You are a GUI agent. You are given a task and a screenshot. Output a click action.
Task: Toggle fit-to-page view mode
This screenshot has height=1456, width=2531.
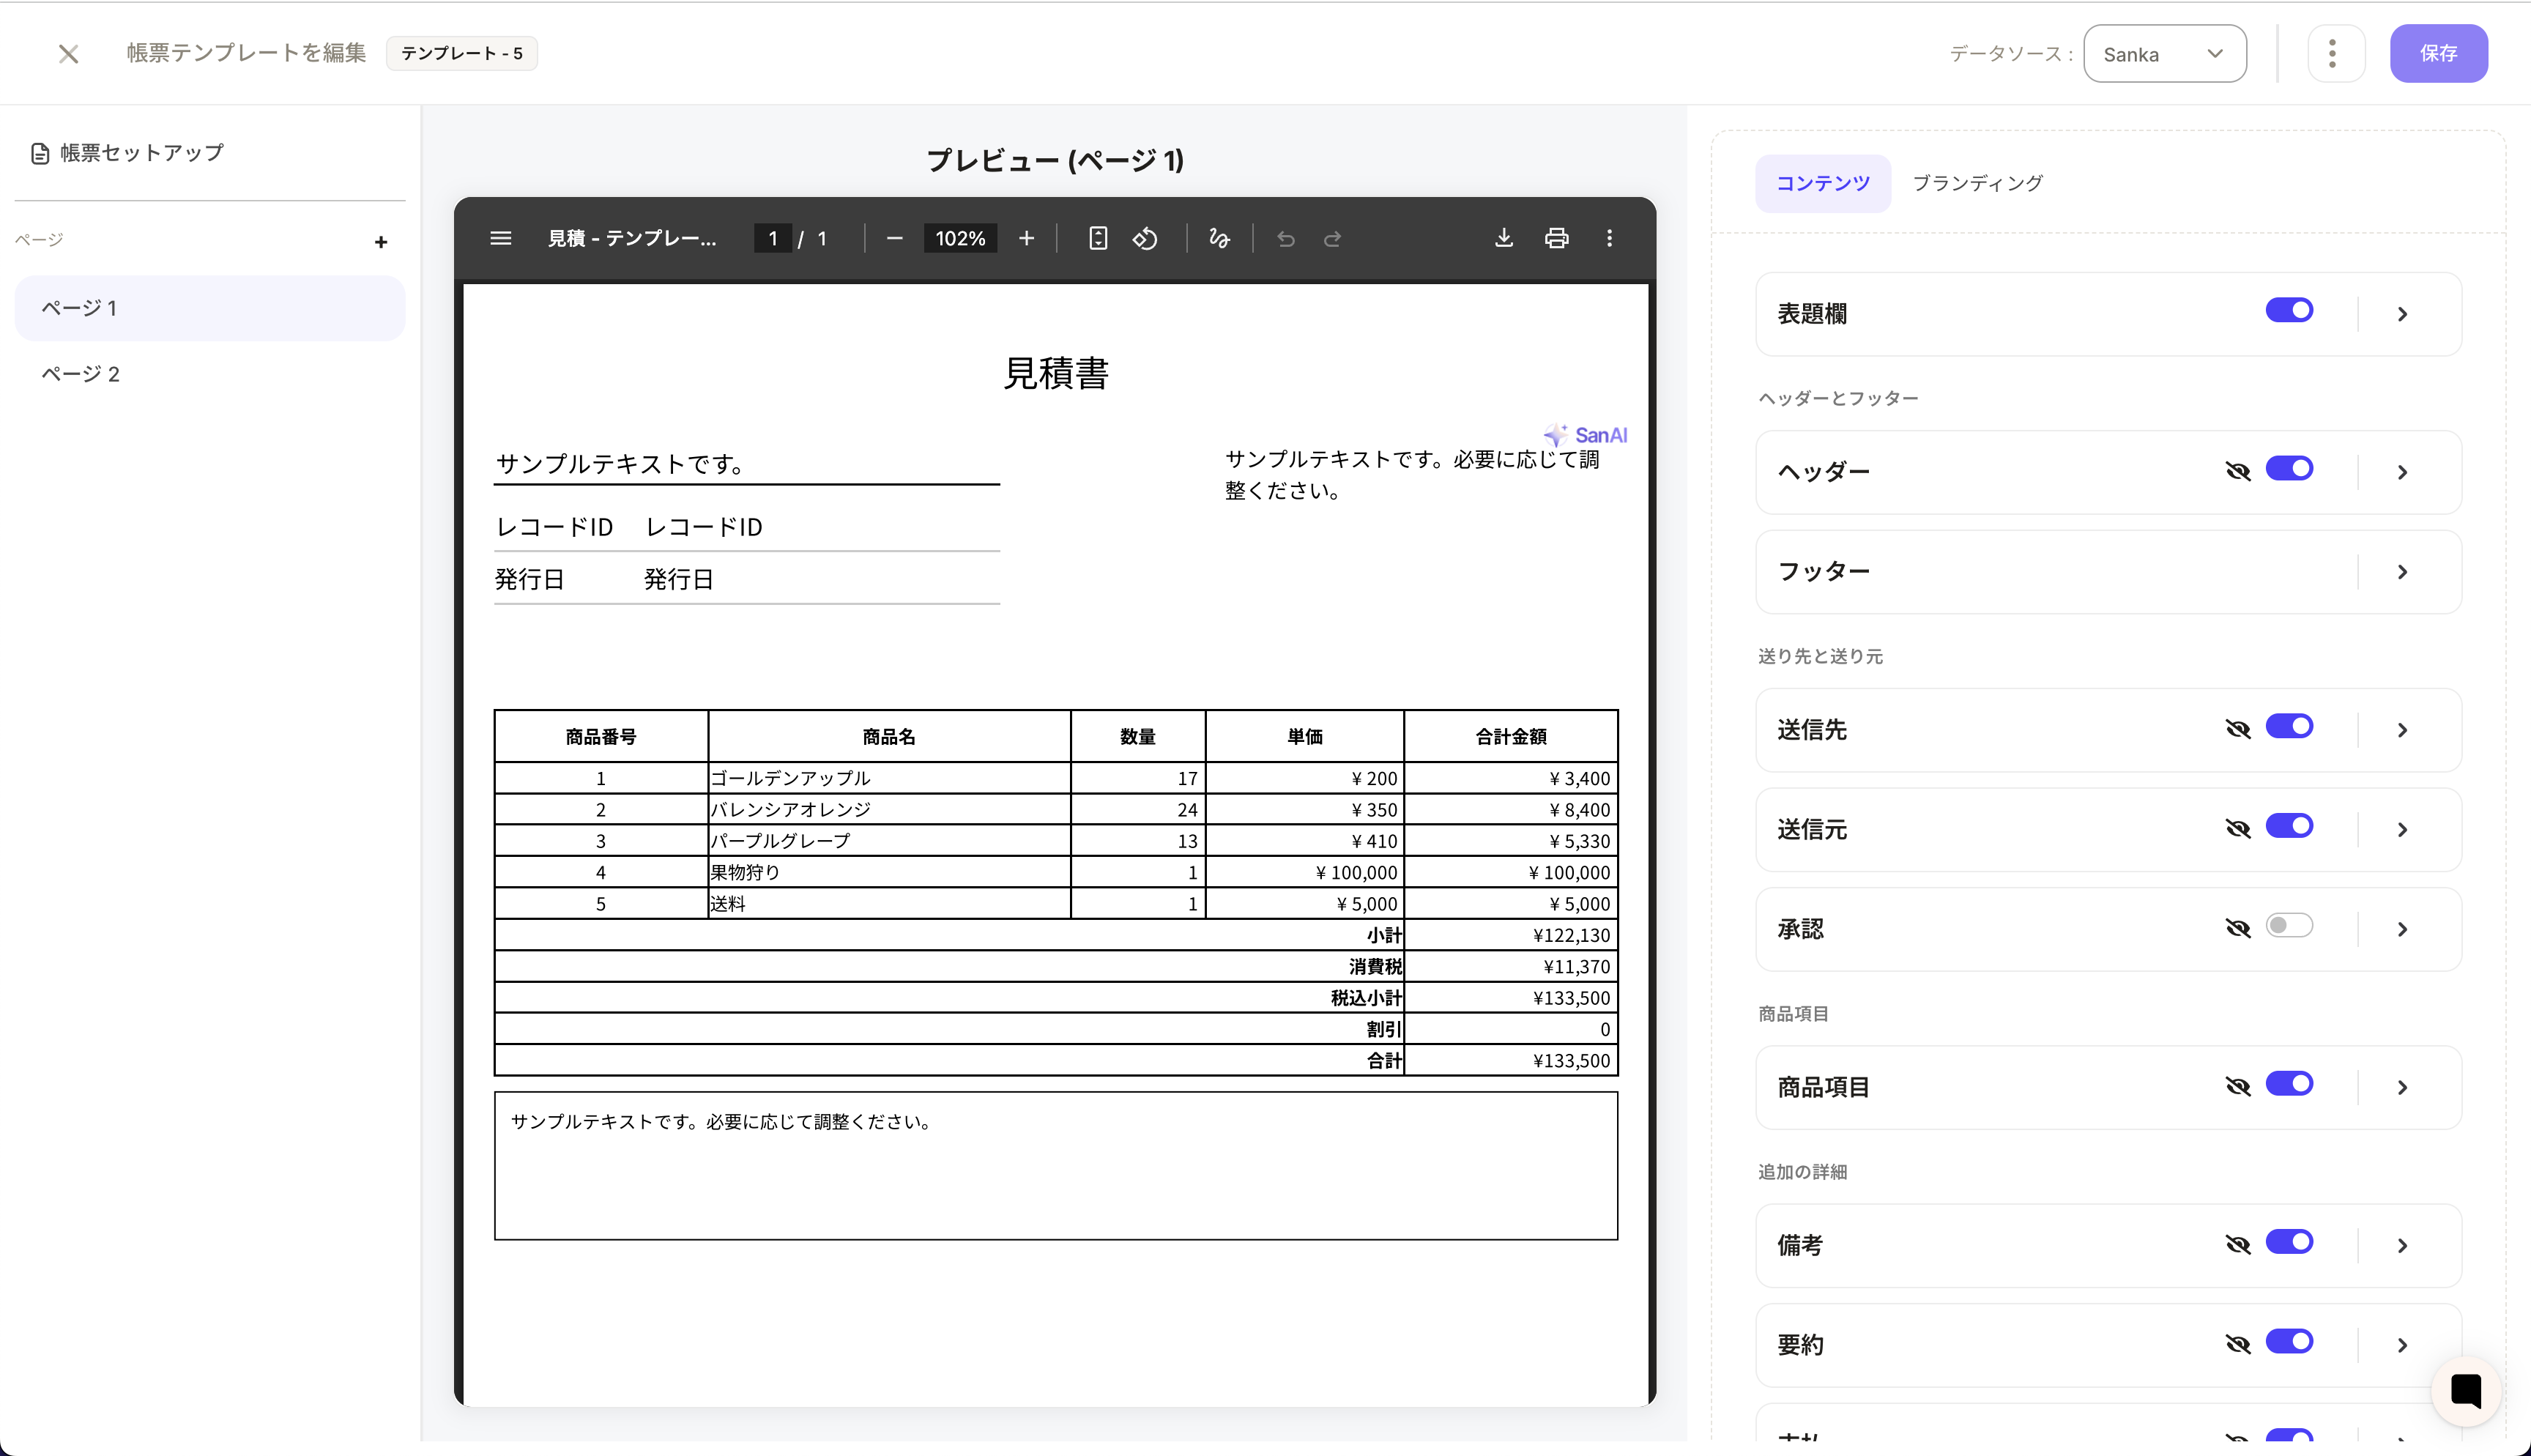[x=1098, y=238]
